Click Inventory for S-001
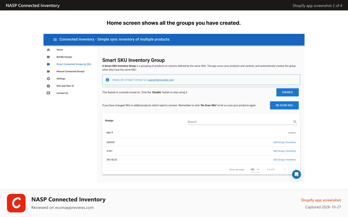The width and height of the screenshot is (348, 217). point(291,151)
